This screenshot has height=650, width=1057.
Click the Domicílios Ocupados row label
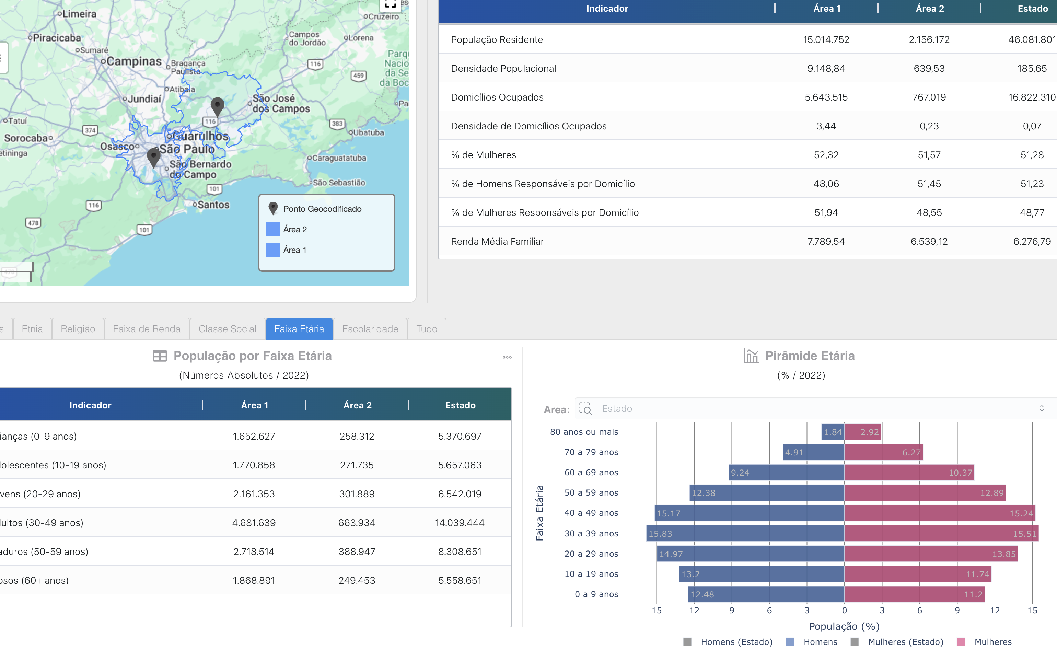click(497, 97)
